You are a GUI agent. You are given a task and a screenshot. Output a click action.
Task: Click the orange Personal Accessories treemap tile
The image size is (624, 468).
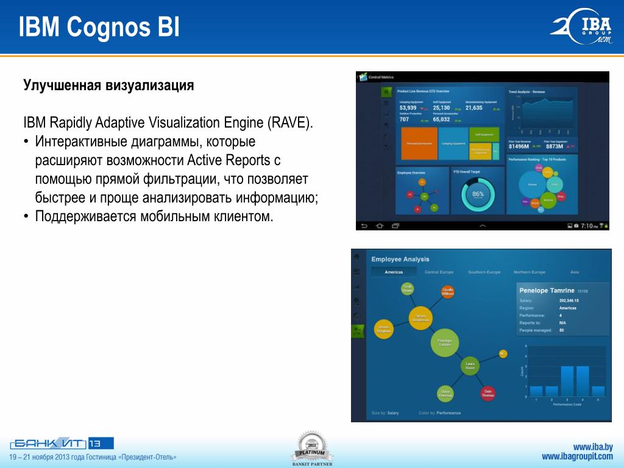(419, 143)
